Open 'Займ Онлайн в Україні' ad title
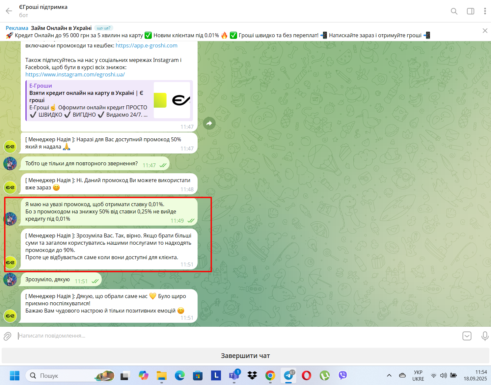Screen dimensions: 491x385 [61, 28]
